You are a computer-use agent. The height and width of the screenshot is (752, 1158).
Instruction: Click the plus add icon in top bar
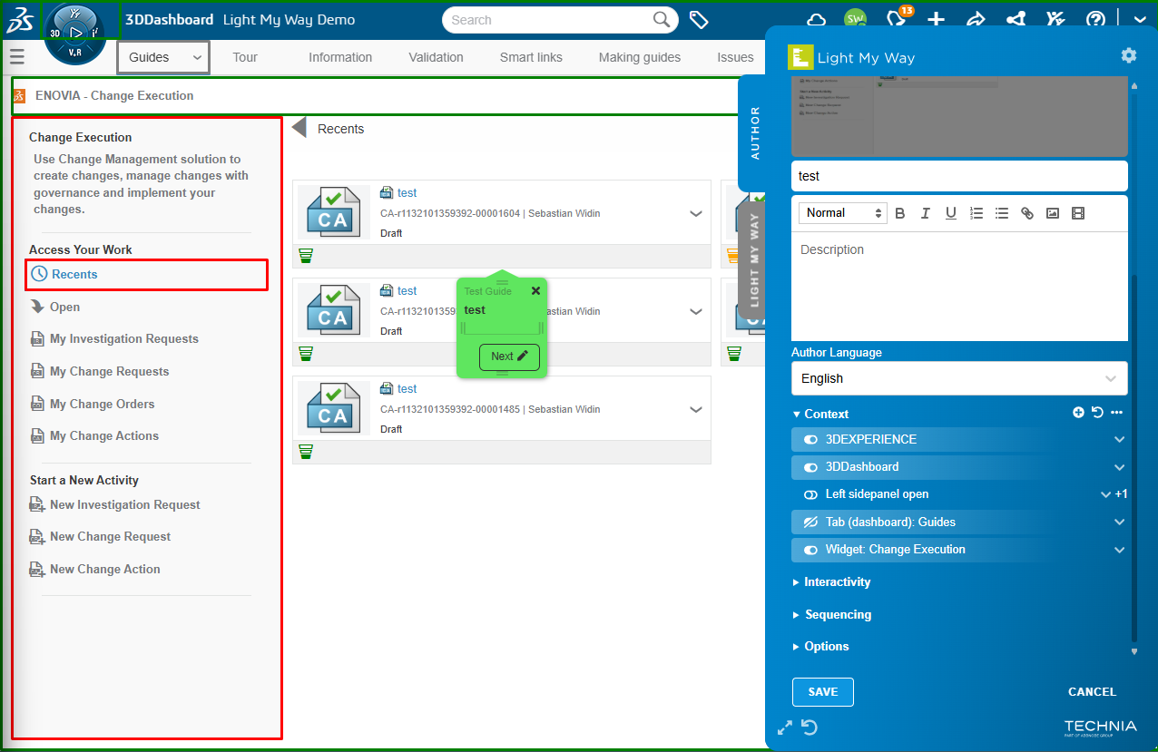coord(936,20)
